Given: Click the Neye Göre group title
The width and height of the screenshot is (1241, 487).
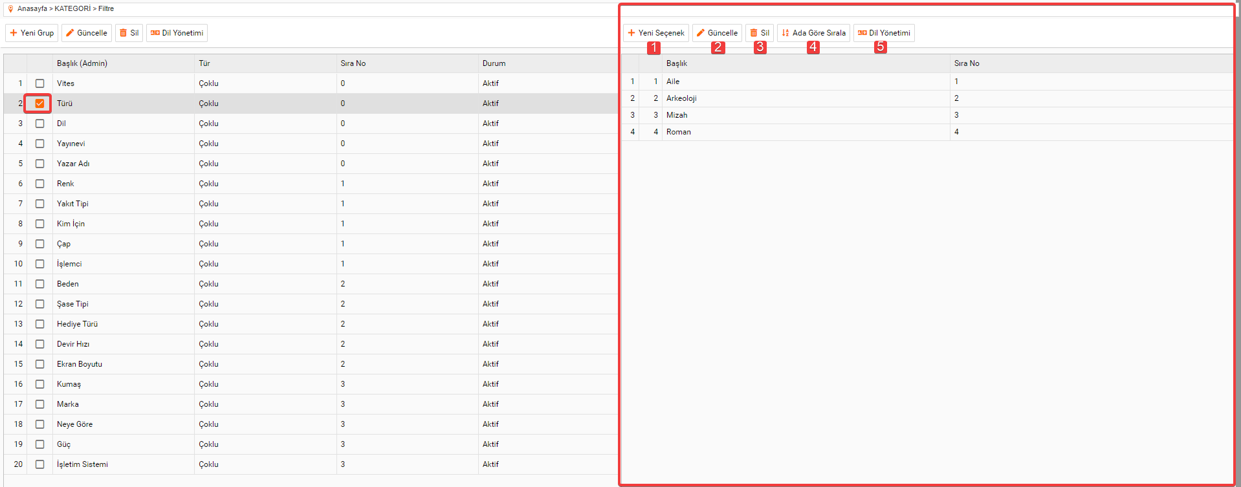Looking at the screenshot, I should 74,424.
